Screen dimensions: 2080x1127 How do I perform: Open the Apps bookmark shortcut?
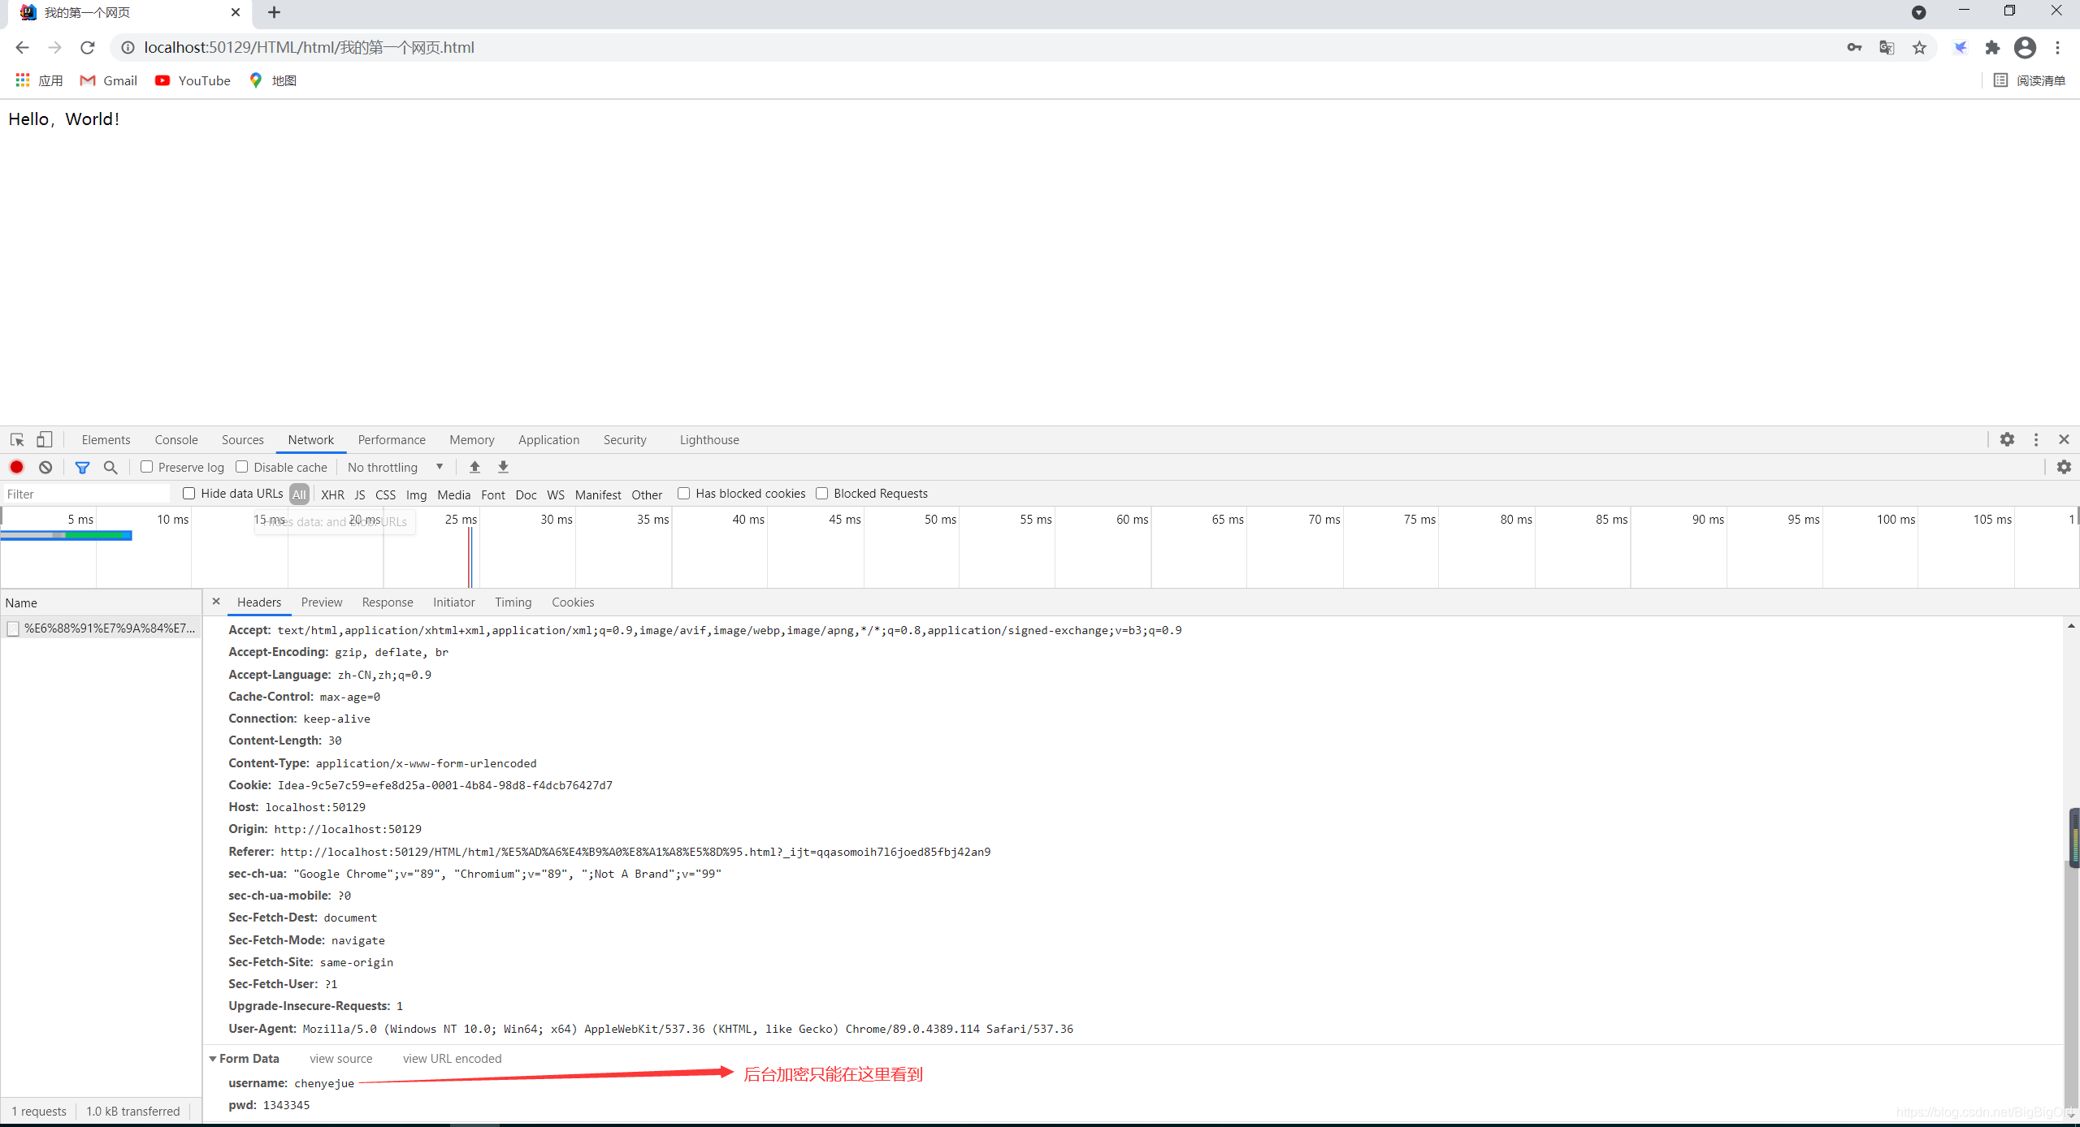tap(39, 80)
